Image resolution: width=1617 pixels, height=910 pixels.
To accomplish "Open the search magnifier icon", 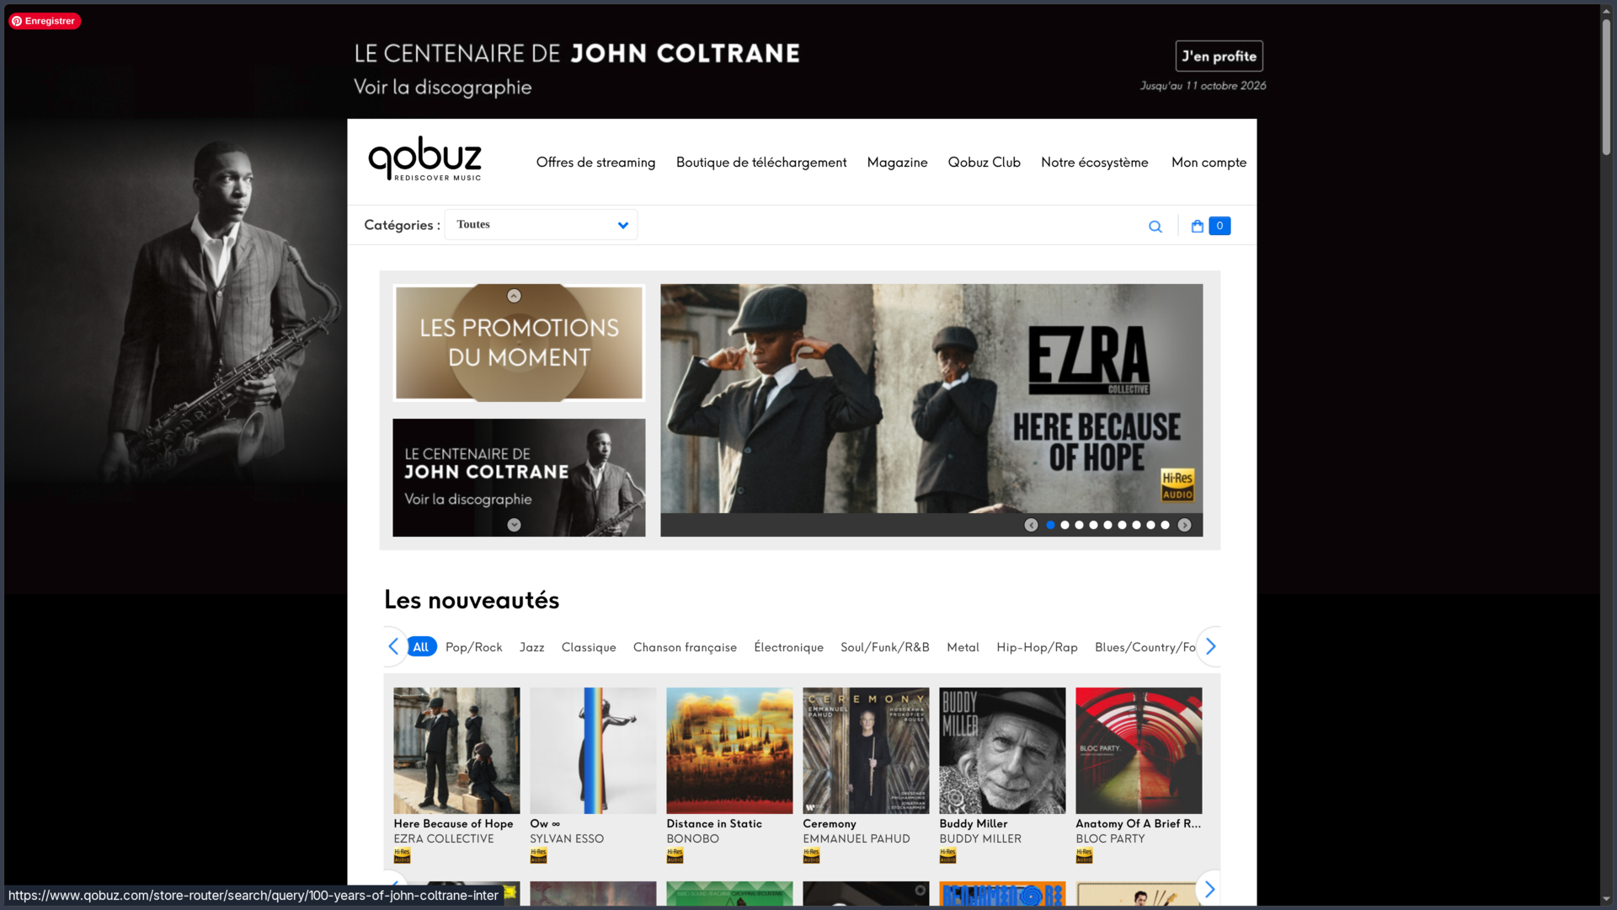I will point(1155,227).
